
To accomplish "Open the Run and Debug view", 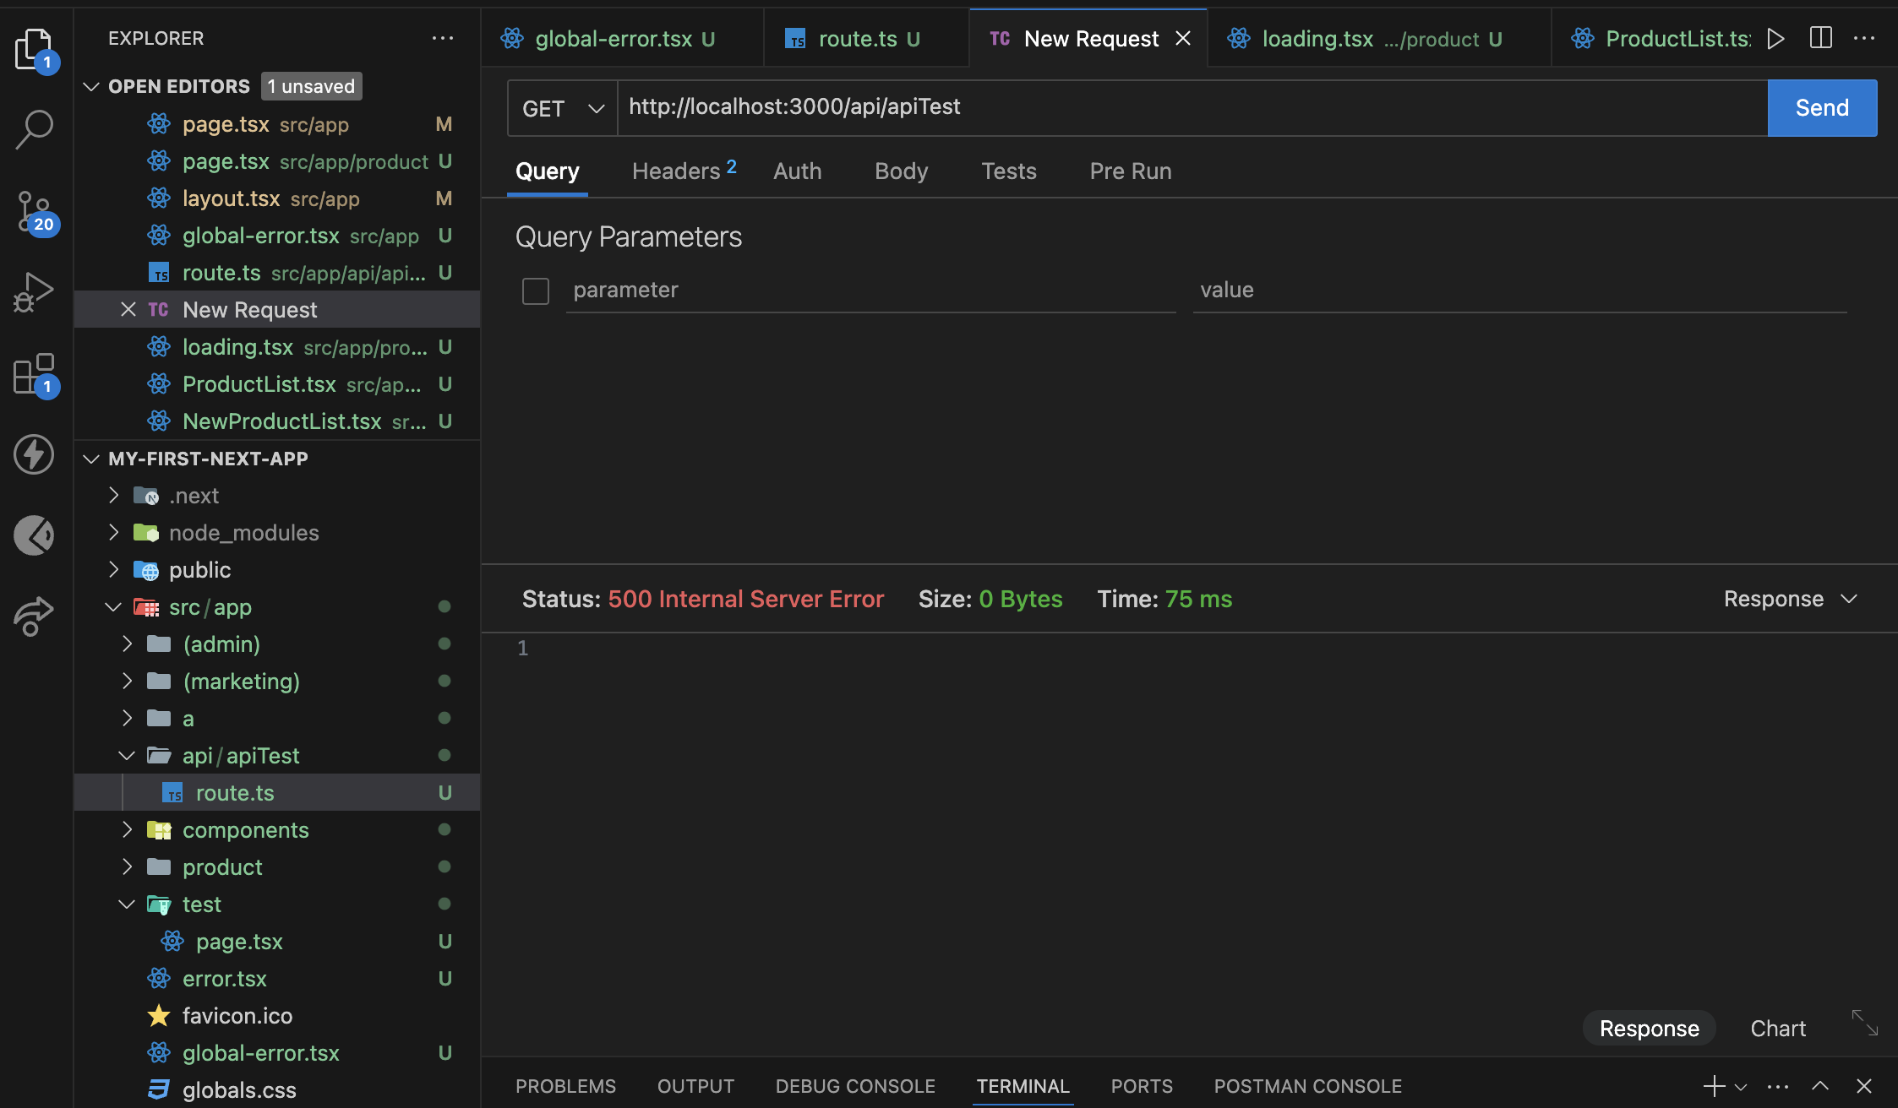I will pyautogui.click(x=35, y=292).
